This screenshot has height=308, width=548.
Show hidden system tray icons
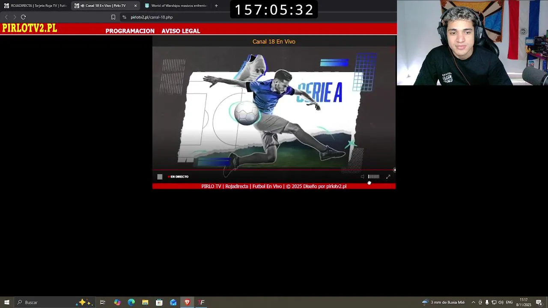[473, 302]
